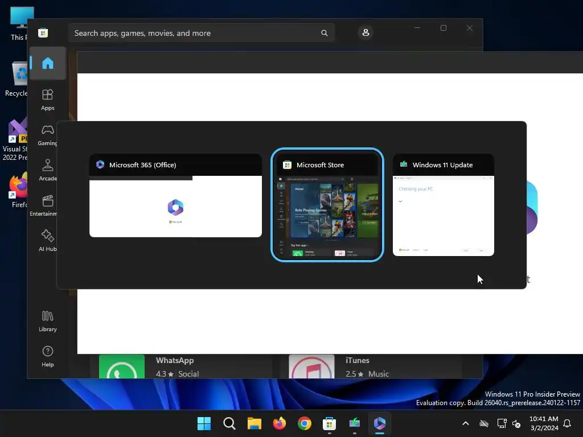Open the Entertainment section in the sidebar
The image size is (583, 437).
[44, 205]
